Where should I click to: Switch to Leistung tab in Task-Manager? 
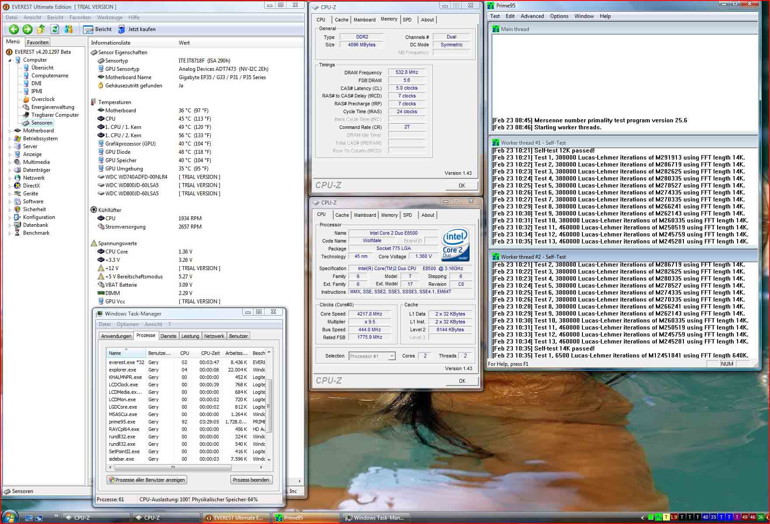(190, 336)
